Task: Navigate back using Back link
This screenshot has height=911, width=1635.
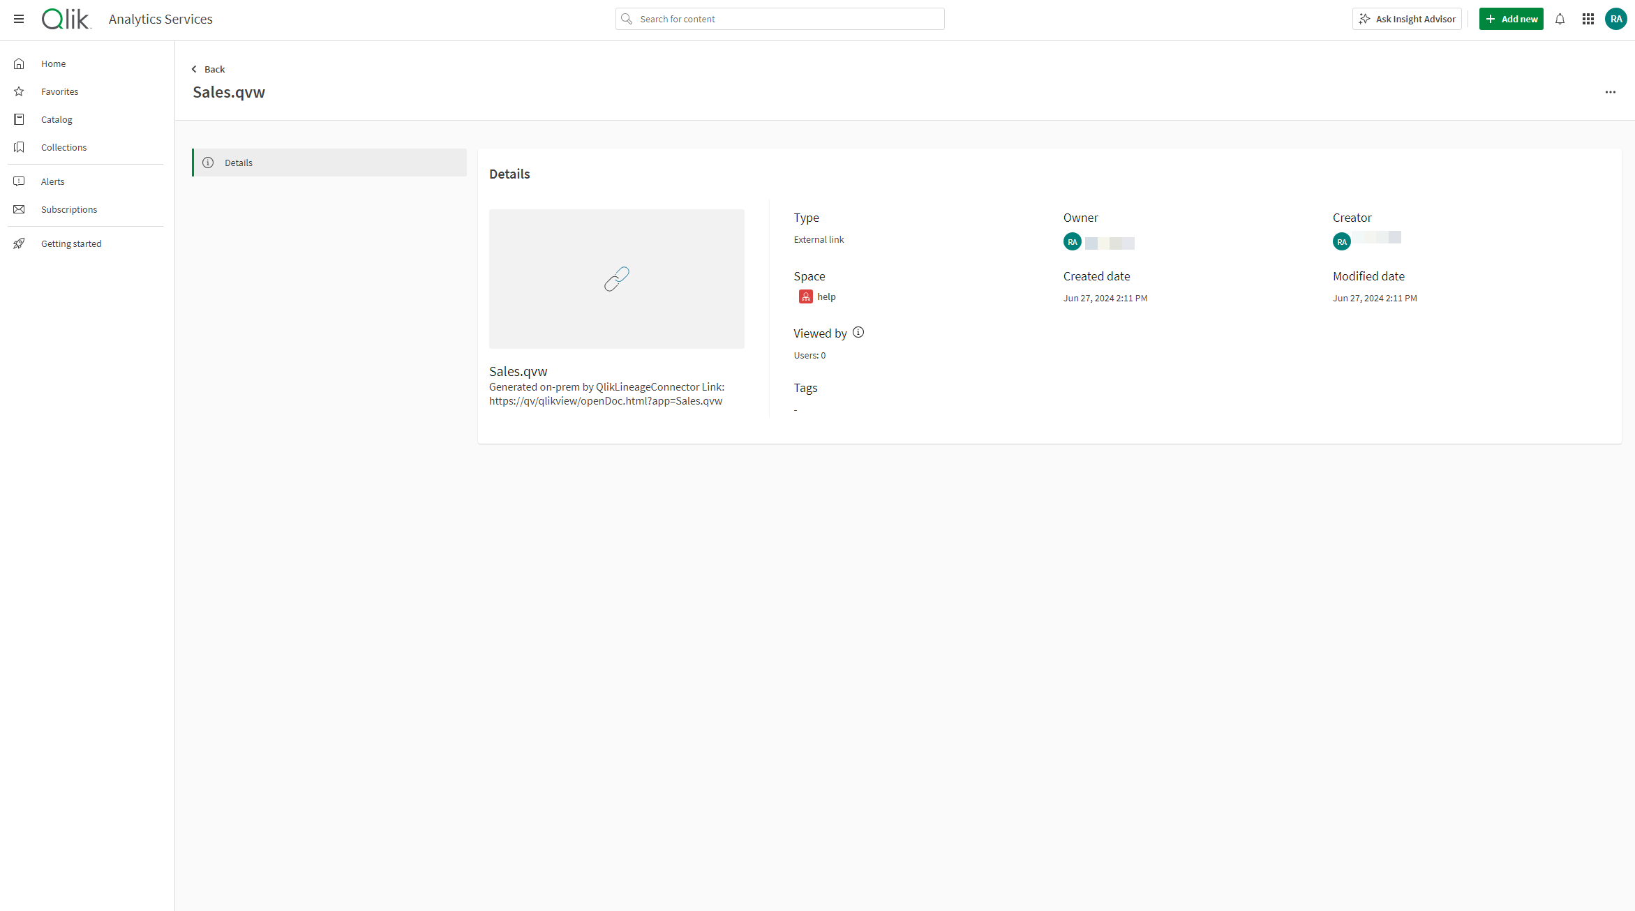Action: (207, 70)
